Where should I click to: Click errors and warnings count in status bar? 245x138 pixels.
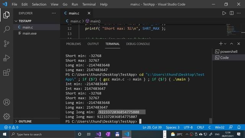[11, 127]
